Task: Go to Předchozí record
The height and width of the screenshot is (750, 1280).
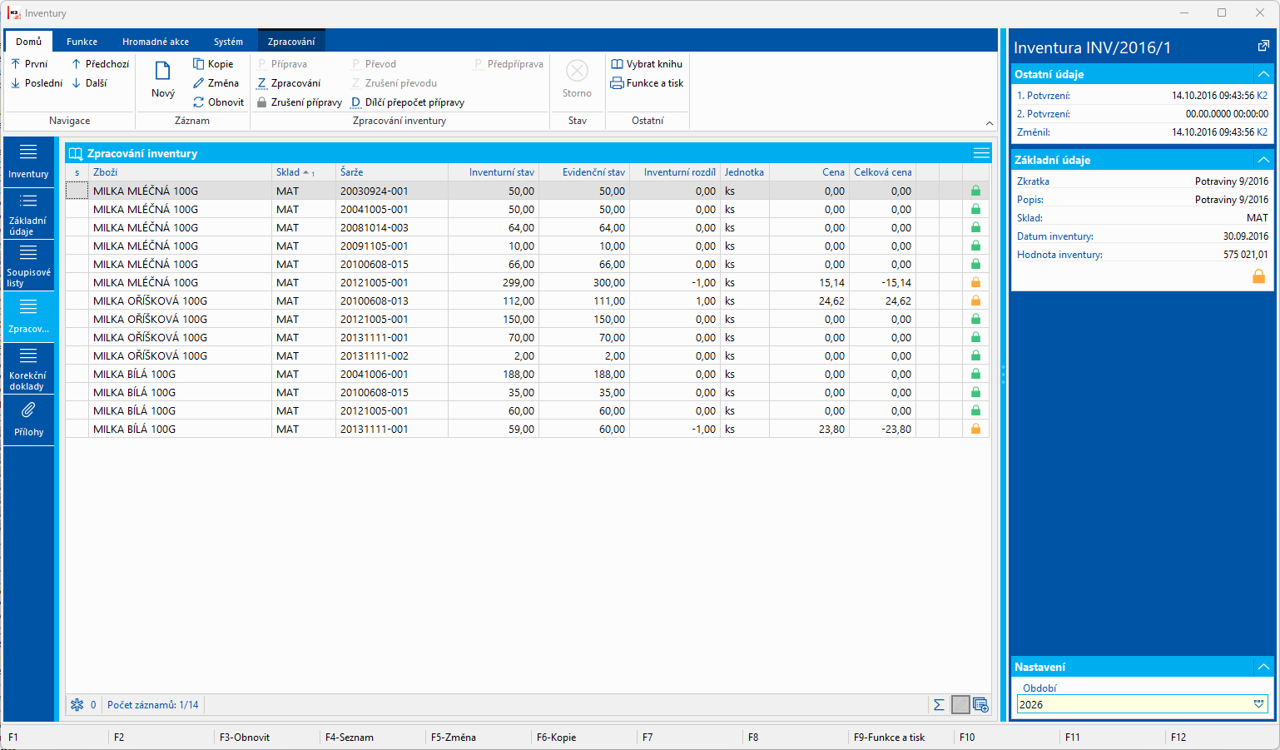Action: pyautogui.click(x=100, y=64)
